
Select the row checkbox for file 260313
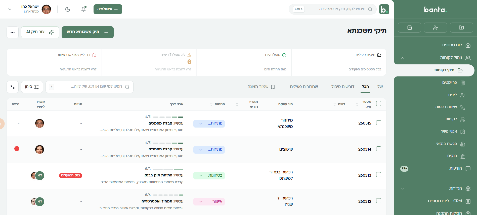[379, 175]
